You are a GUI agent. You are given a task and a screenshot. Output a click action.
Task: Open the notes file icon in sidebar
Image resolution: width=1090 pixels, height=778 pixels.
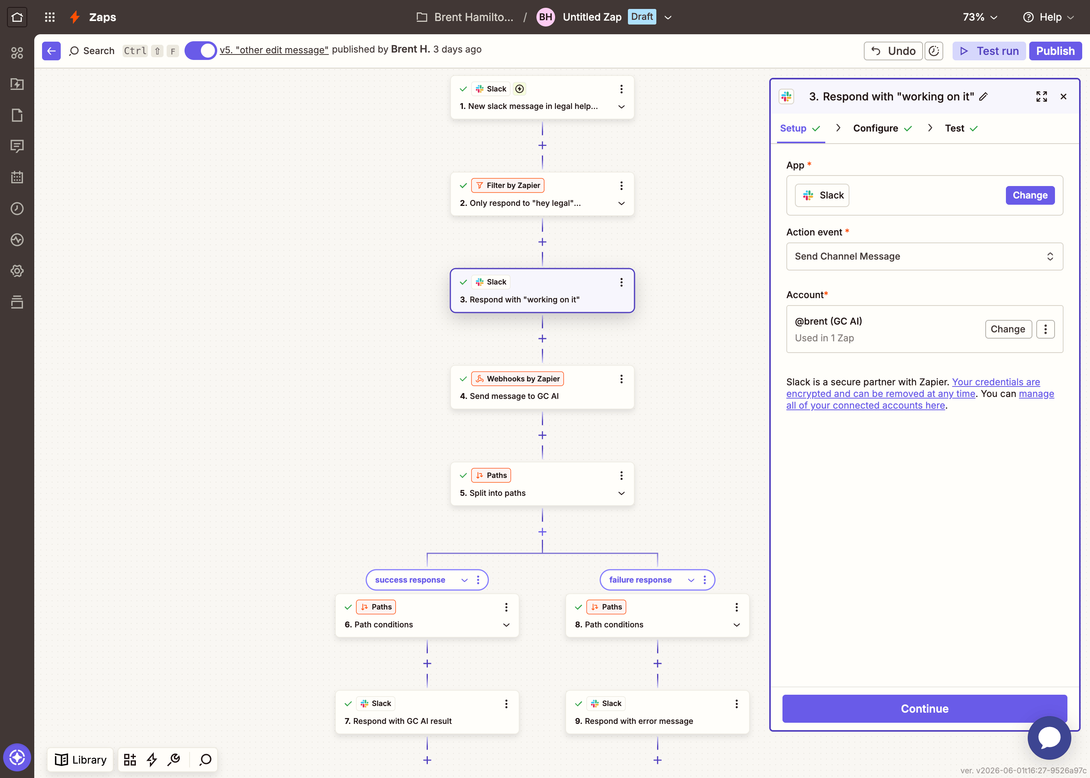(x=17, y=115)
